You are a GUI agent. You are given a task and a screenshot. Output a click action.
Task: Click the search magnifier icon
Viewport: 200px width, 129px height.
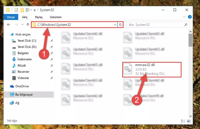click(x=186, y=25)
